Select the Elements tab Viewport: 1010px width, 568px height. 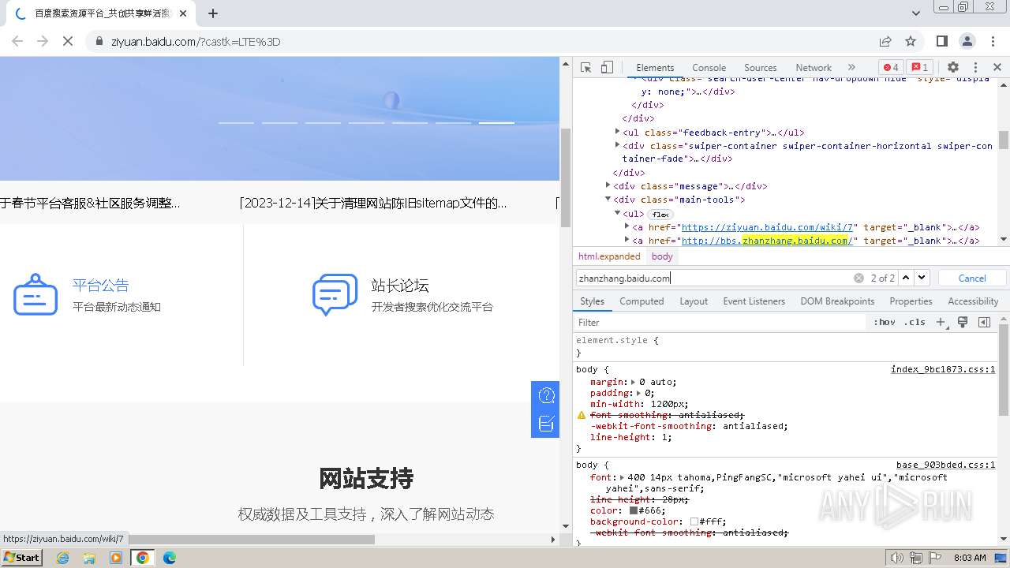click(655, 68)
